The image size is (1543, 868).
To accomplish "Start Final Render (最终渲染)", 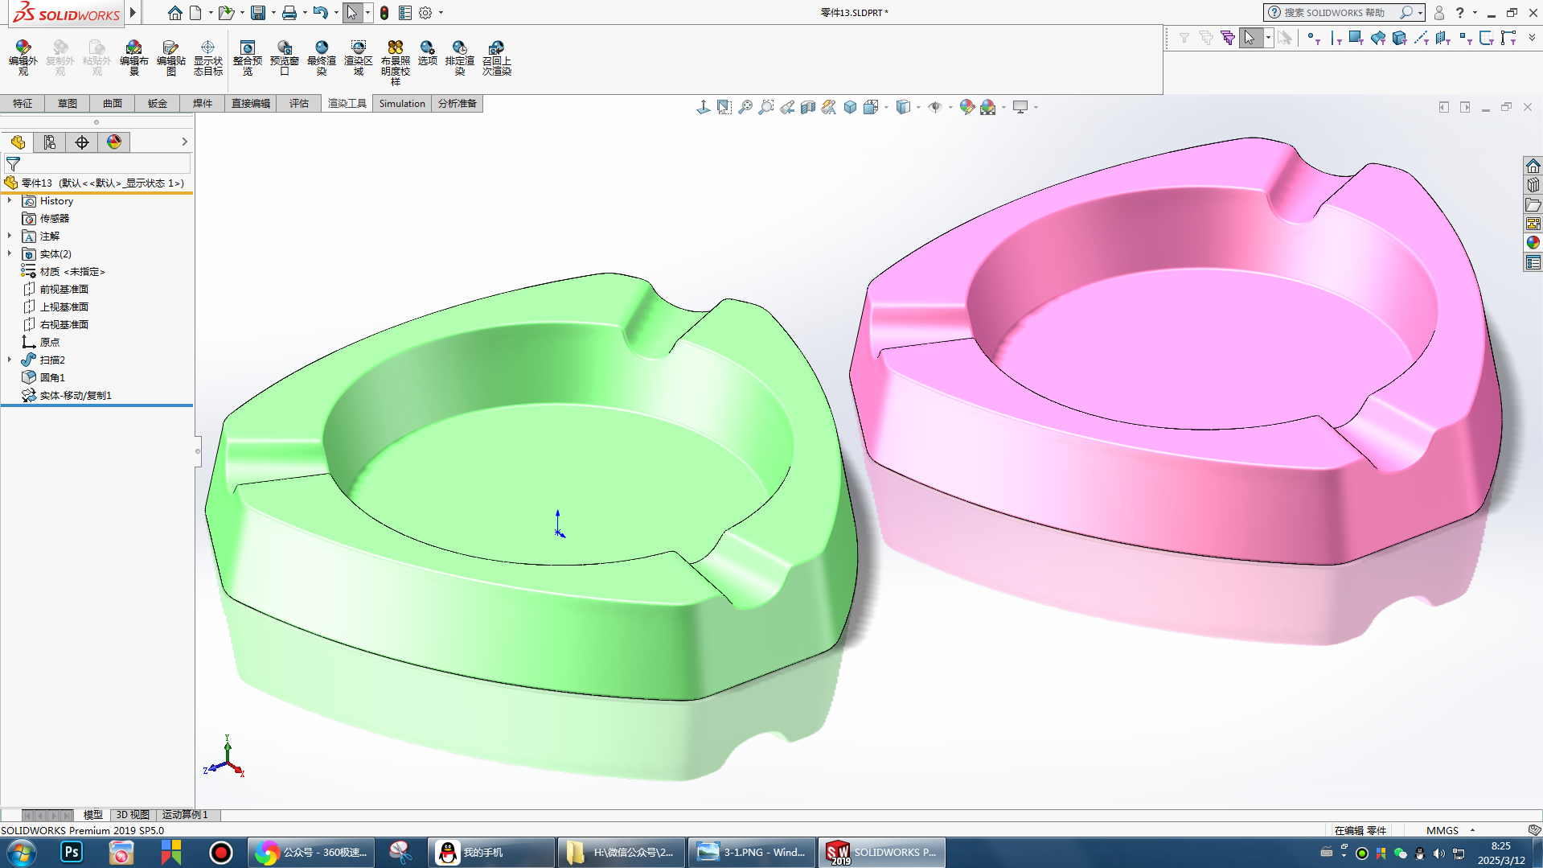I will pos(322,58).
